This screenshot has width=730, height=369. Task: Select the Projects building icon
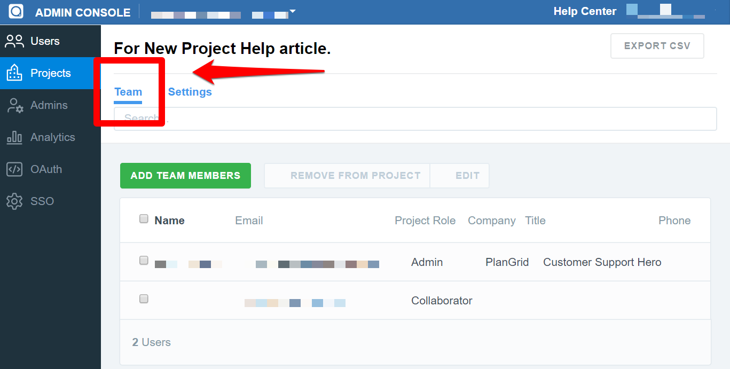coord(14,73)
